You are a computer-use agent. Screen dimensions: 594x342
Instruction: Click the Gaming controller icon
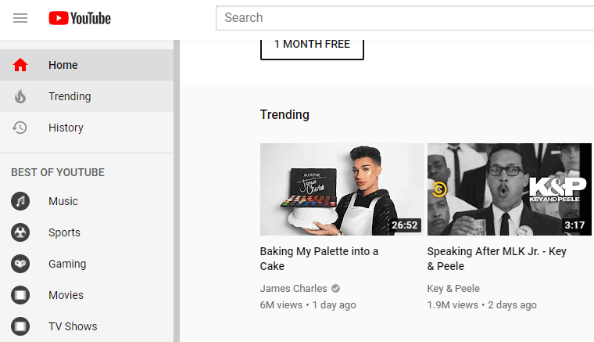pos(20,264)
